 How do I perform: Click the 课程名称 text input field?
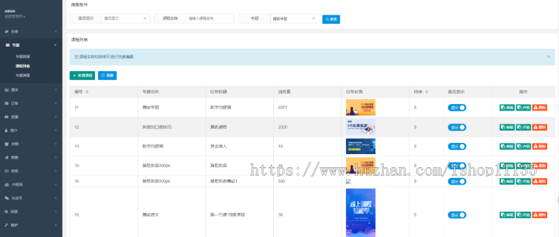point(210,19)
